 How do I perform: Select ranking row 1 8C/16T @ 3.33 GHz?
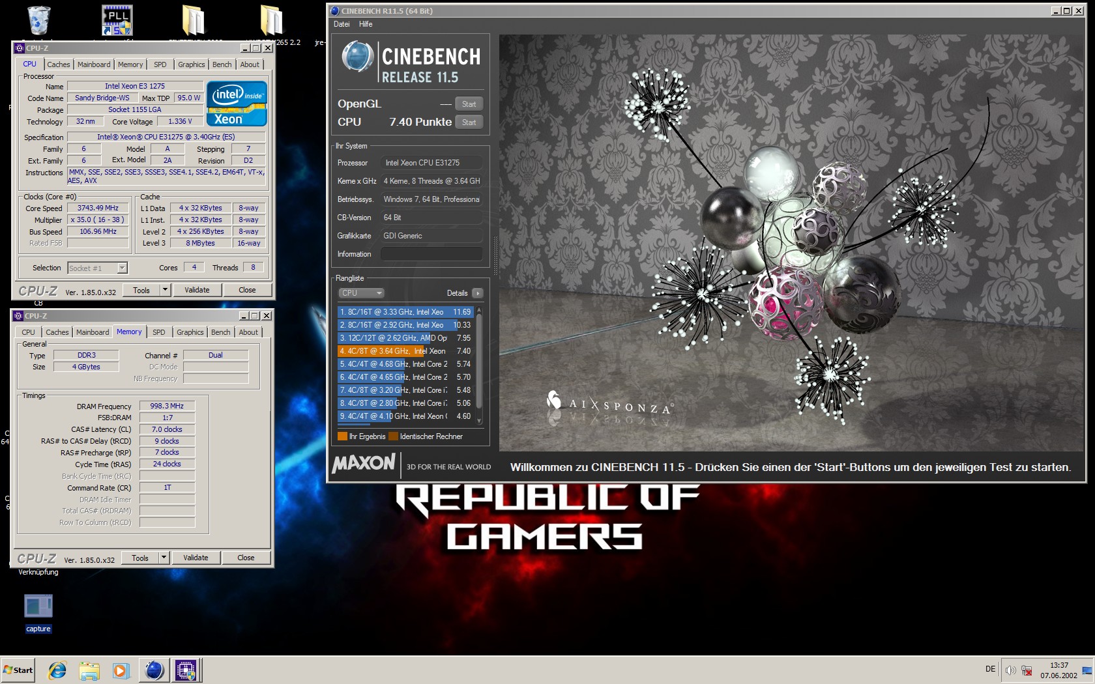405,312
